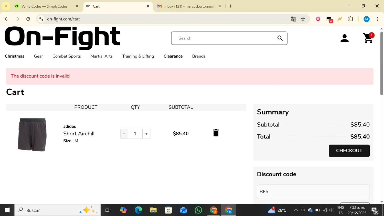
Task: Open the tab search dropdown arrow
Action: pyautogui.click(x=6, y=6)
